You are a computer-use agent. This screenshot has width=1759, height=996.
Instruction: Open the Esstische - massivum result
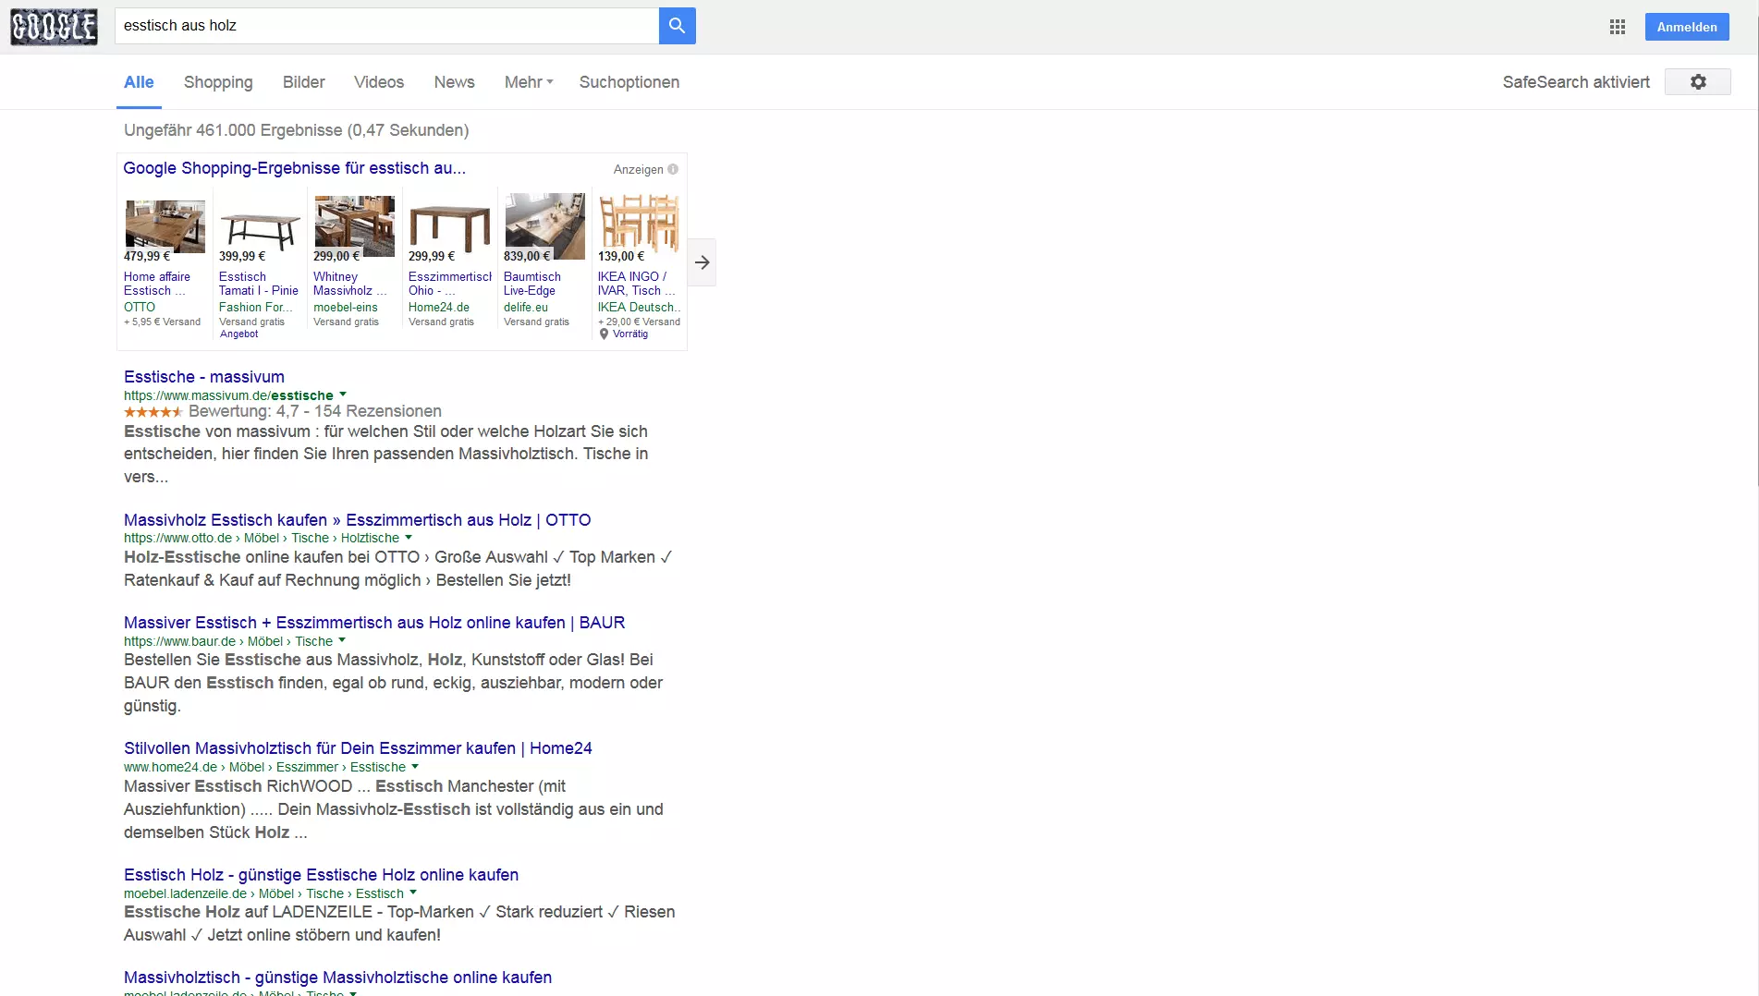click(204, 377)
